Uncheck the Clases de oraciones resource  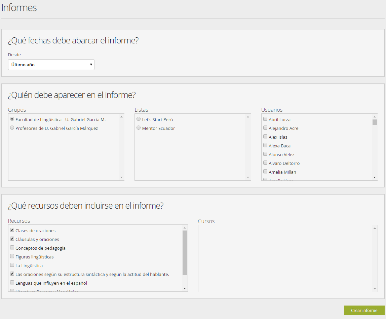(12, 230)
